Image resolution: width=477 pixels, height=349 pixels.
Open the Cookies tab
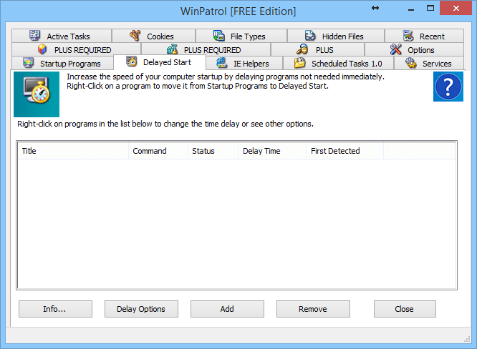153,36
